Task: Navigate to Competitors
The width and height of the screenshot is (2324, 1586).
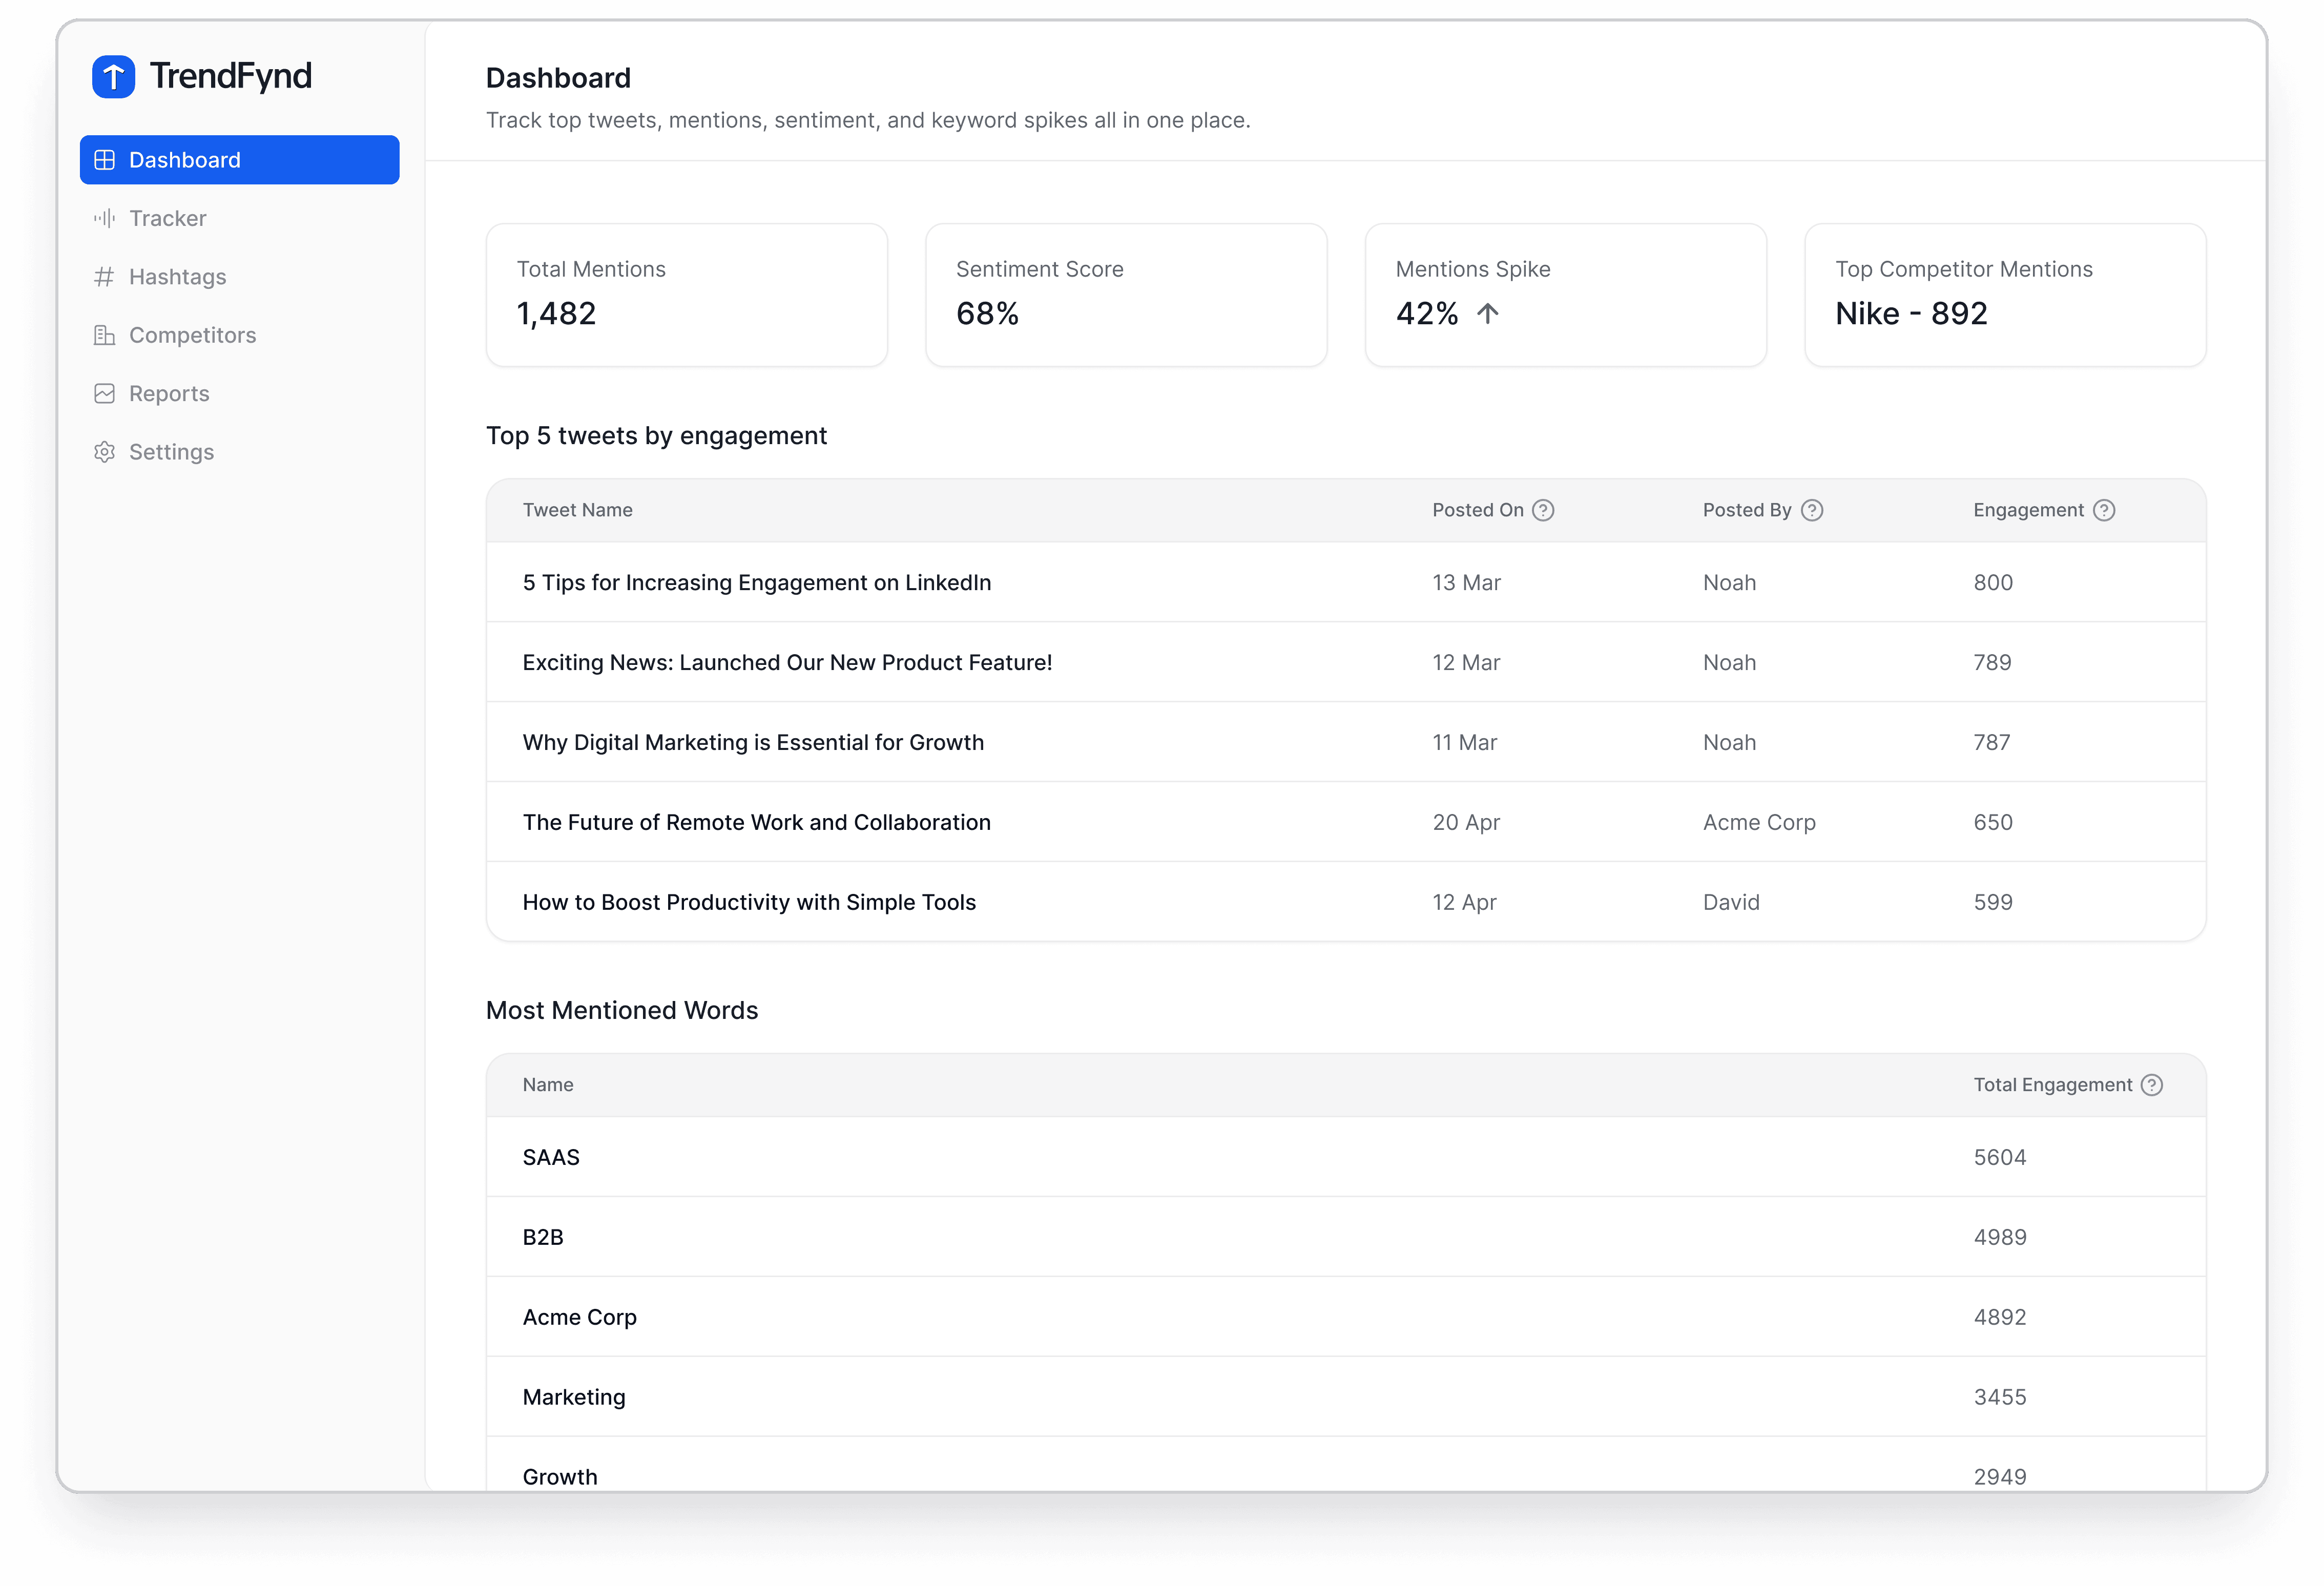Action: [239, 335]
